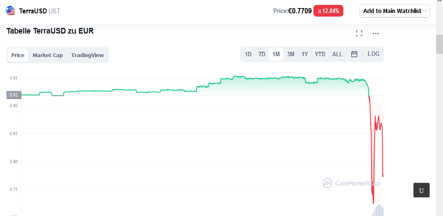Click the 0.85 y-axis label
Image resolution: width=443 pixels, height=216 pixels.
(x=13, y=133)
